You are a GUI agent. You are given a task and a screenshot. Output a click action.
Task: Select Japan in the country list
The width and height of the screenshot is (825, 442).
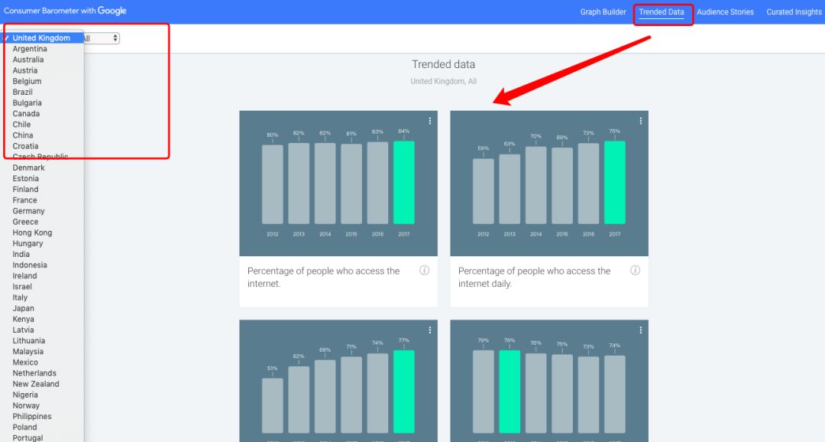click(24, 308)
